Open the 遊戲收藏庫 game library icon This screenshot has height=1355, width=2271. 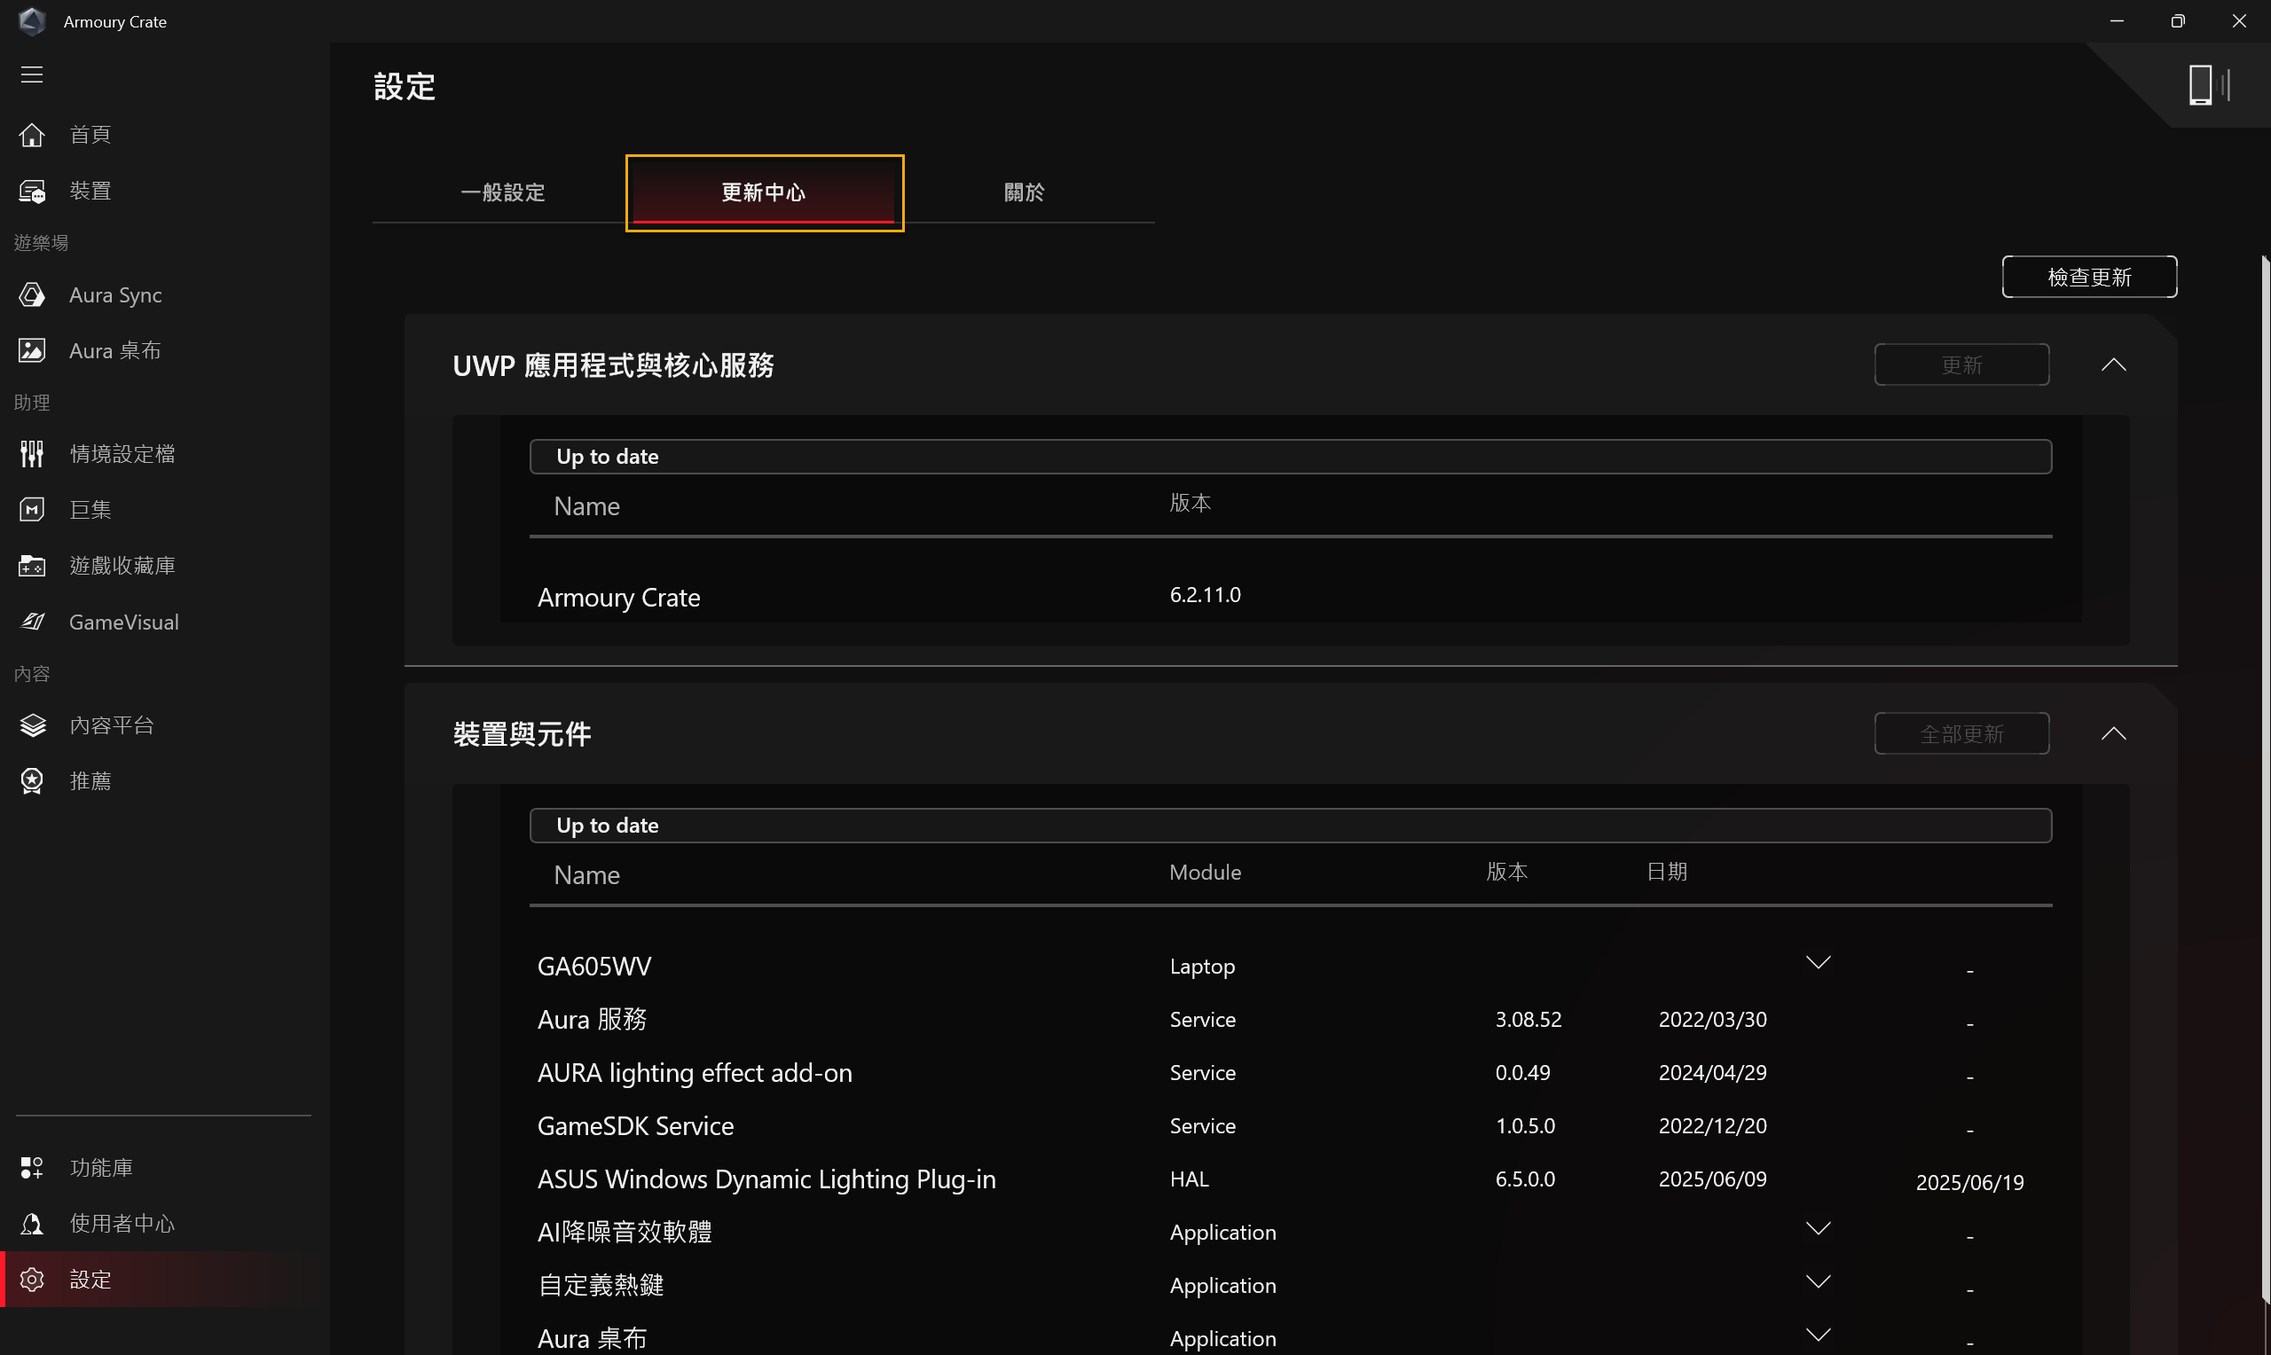(32, 566)
